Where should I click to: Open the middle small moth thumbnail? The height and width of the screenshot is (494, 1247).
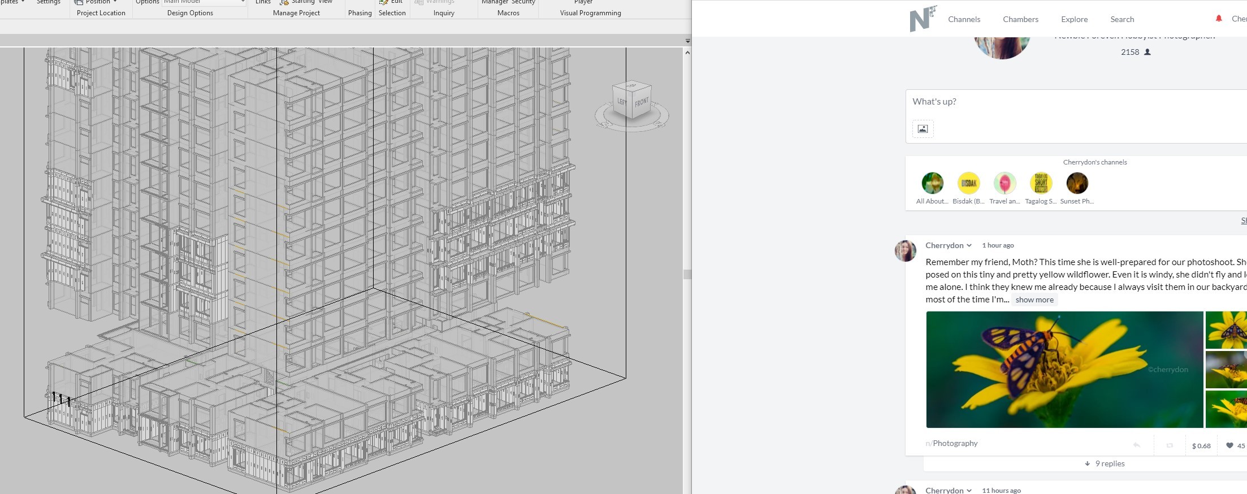1226,370
